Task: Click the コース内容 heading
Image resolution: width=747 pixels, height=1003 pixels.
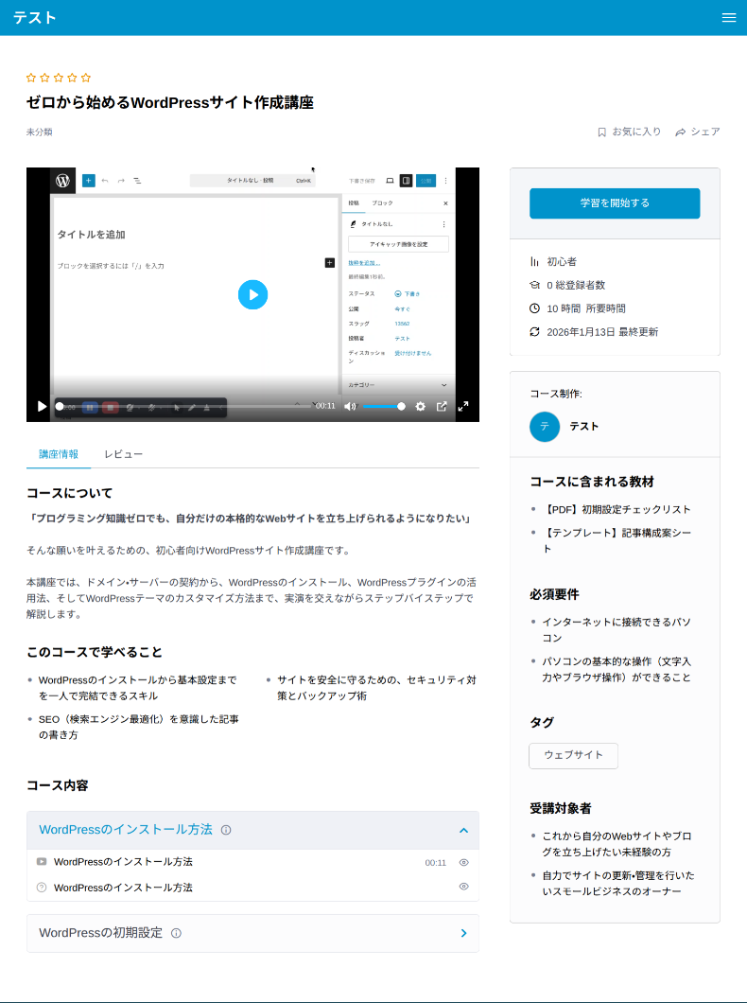Action: pyautogui.click(x=58, y=785)
